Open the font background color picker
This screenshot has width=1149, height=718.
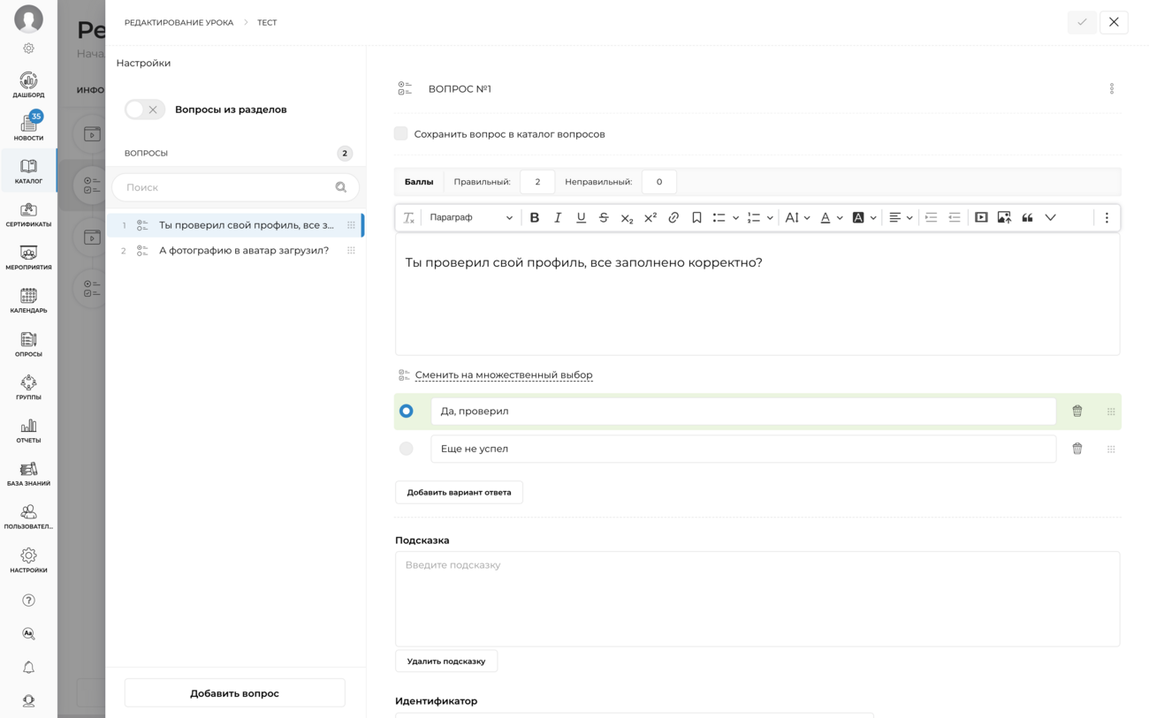click(864, 217)
